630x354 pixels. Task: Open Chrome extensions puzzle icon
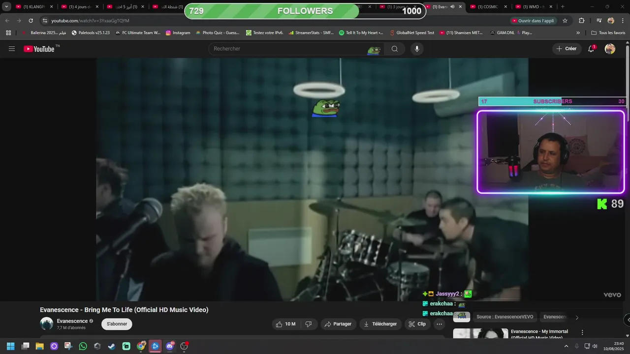coord(582,21)
